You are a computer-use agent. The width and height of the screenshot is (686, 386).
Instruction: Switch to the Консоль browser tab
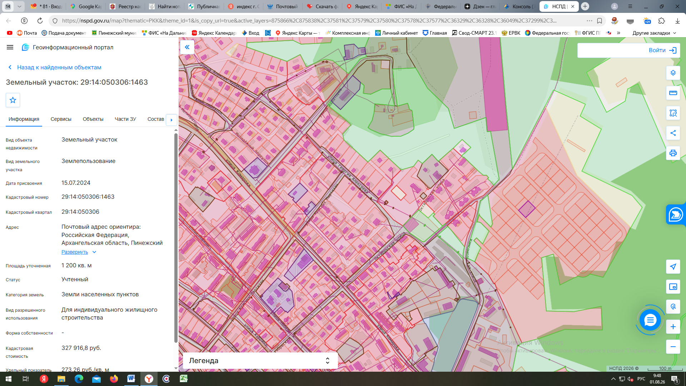(520, 6)
